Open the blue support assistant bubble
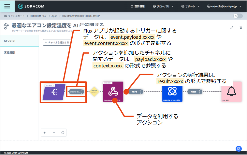Image resolution: width=247 pixels, height=155 pixels. (x=239, y=148)
